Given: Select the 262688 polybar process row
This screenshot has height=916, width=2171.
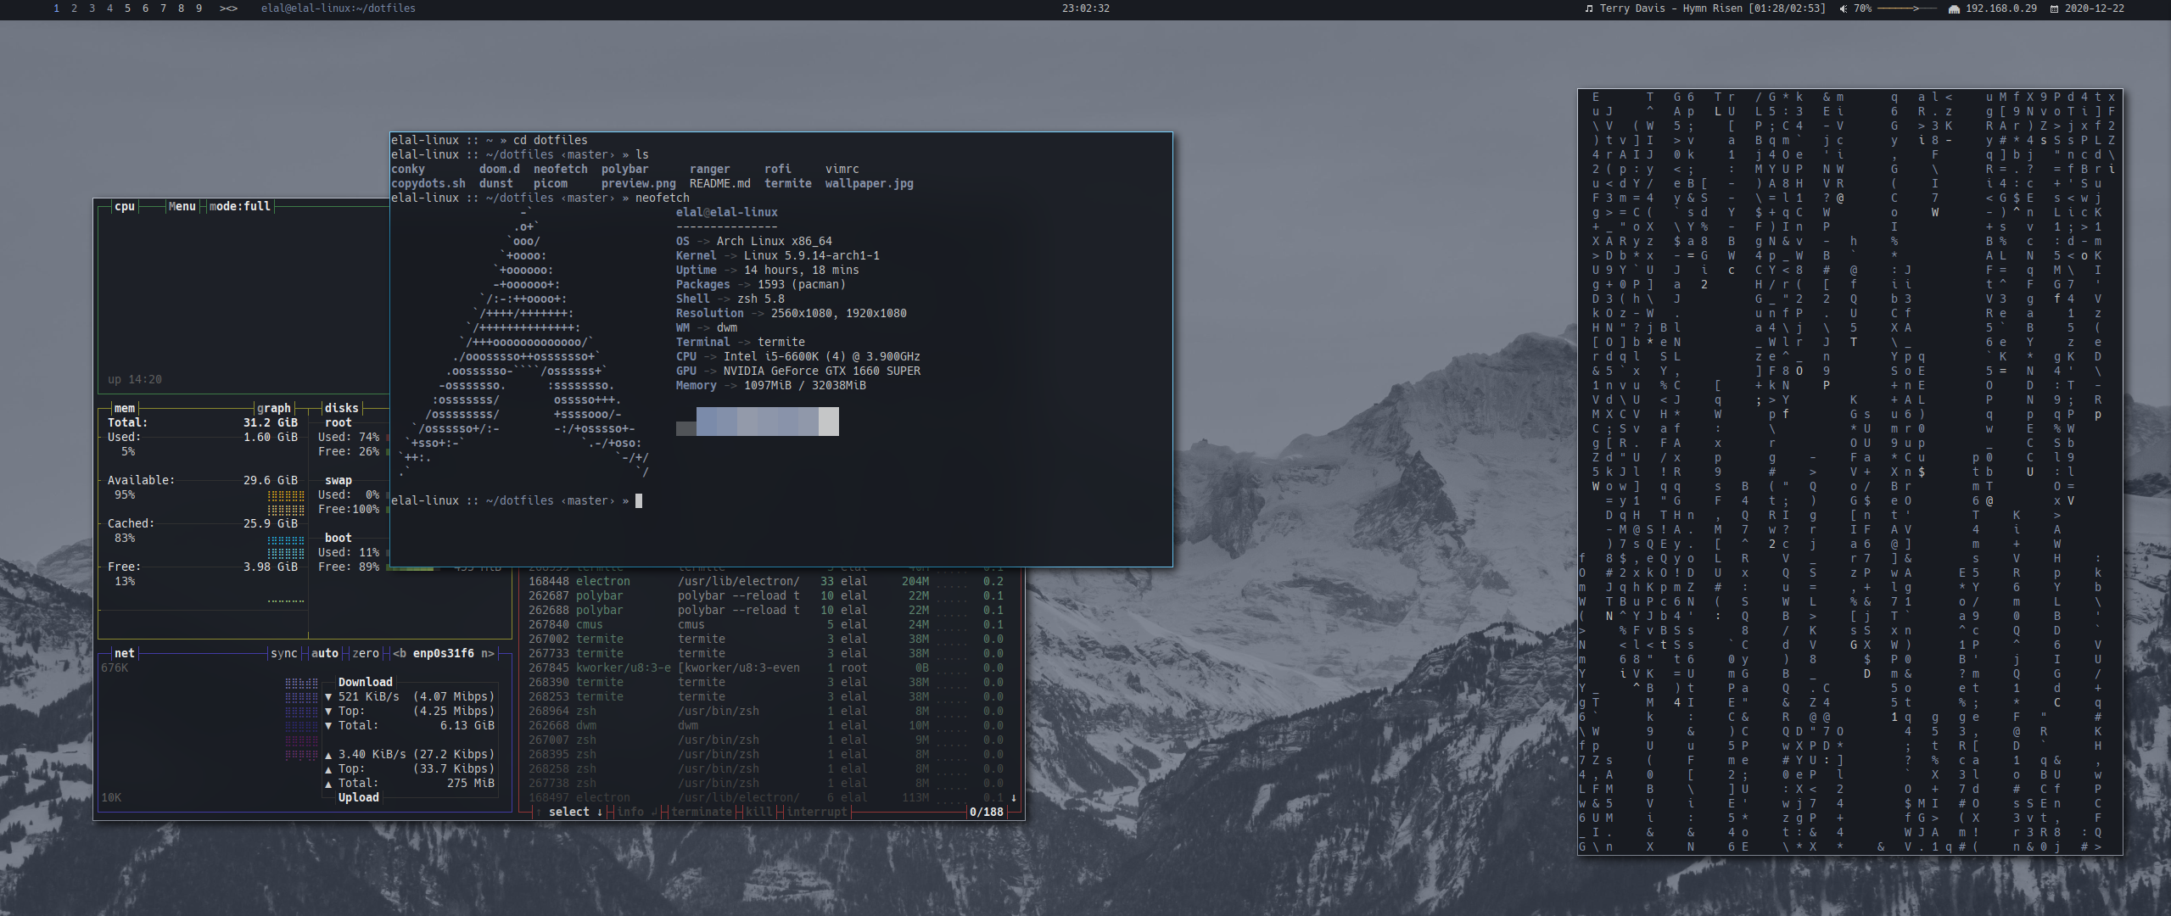Looking at the screenshot, I should point(766,610).
